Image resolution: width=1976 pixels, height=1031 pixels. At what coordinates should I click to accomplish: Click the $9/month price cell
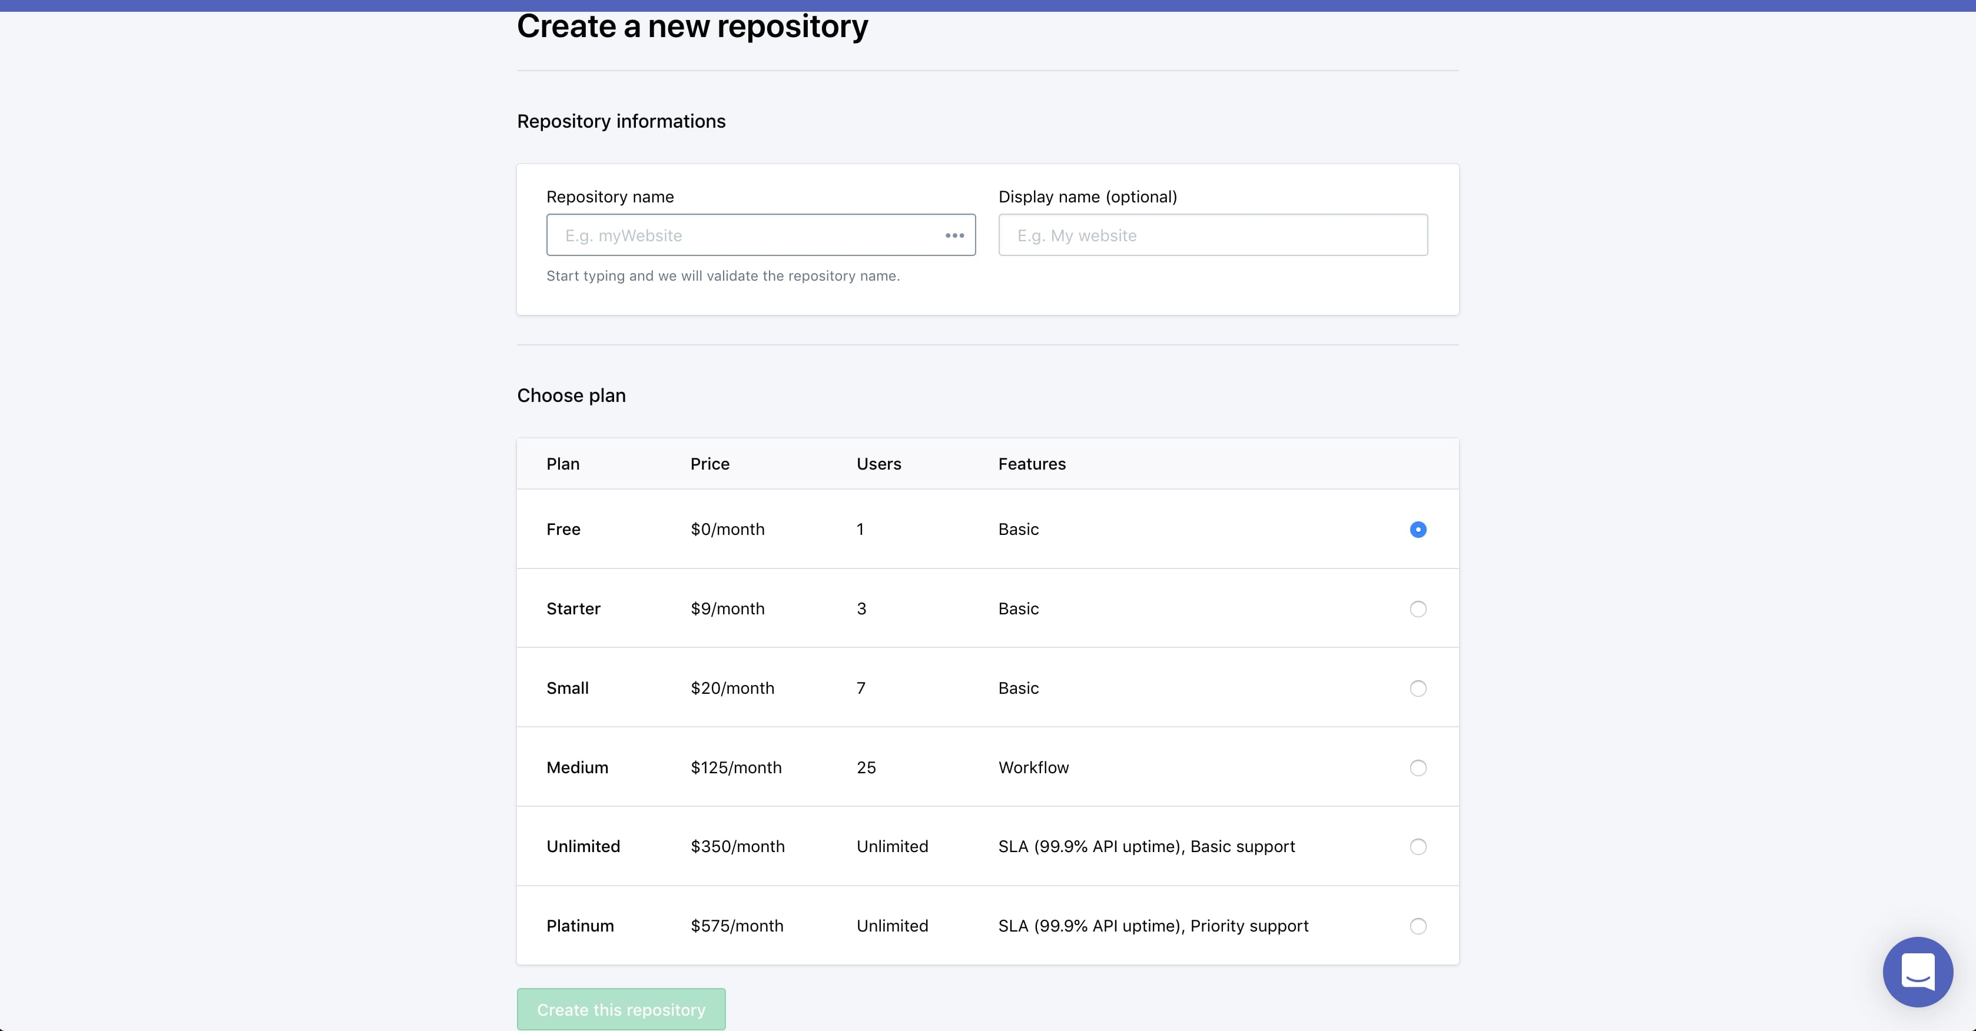(x=727, y=608)
